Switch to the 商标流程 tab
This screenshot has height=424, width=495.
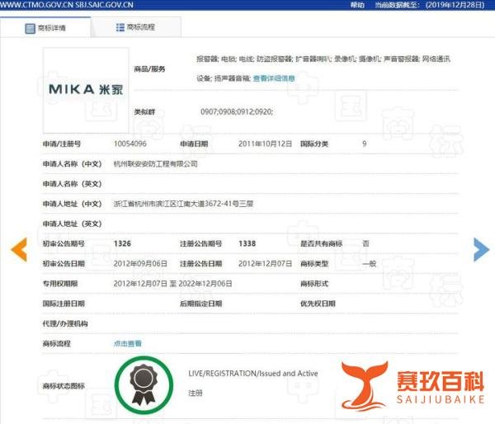136,27
